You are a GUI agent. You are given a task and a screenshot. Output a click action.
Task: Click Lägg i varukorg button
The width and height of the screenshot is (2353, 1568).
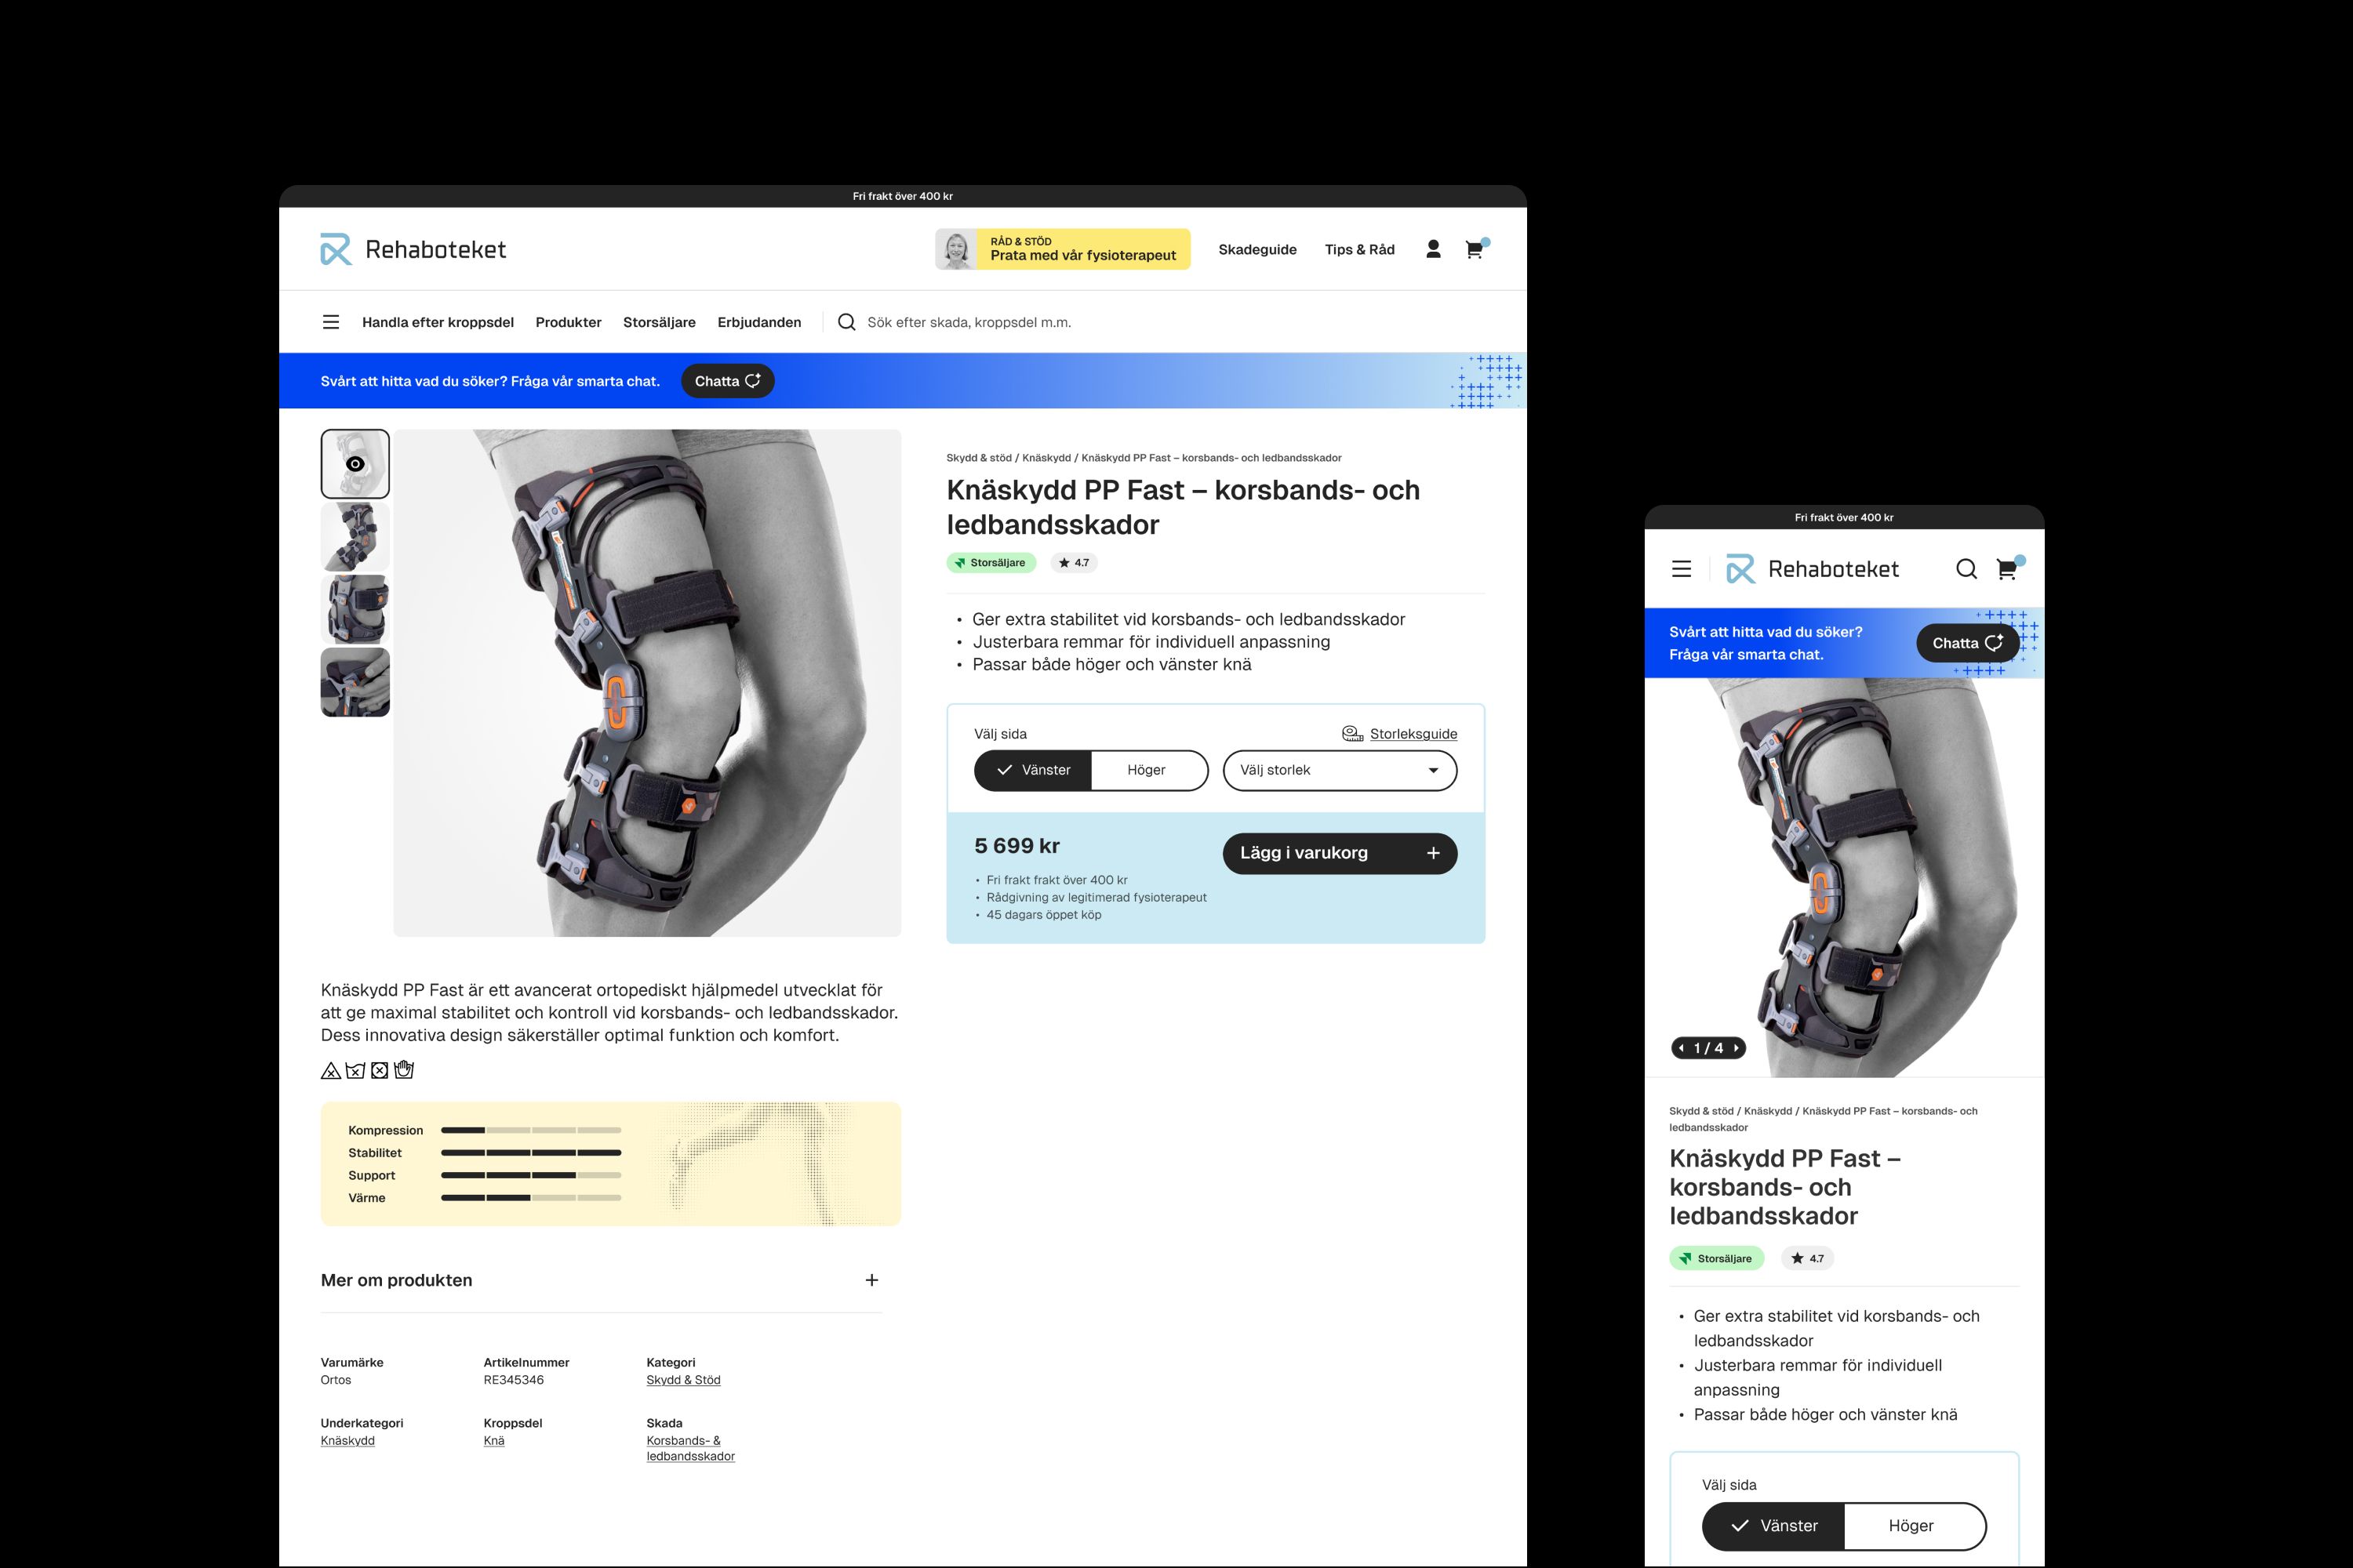tap(1340, 854)
